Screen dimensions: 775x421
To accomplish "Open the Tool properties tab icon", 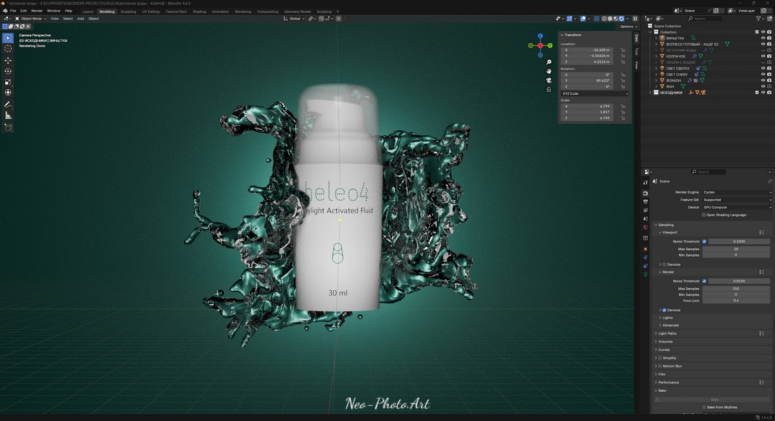I will tap(645, 183).
